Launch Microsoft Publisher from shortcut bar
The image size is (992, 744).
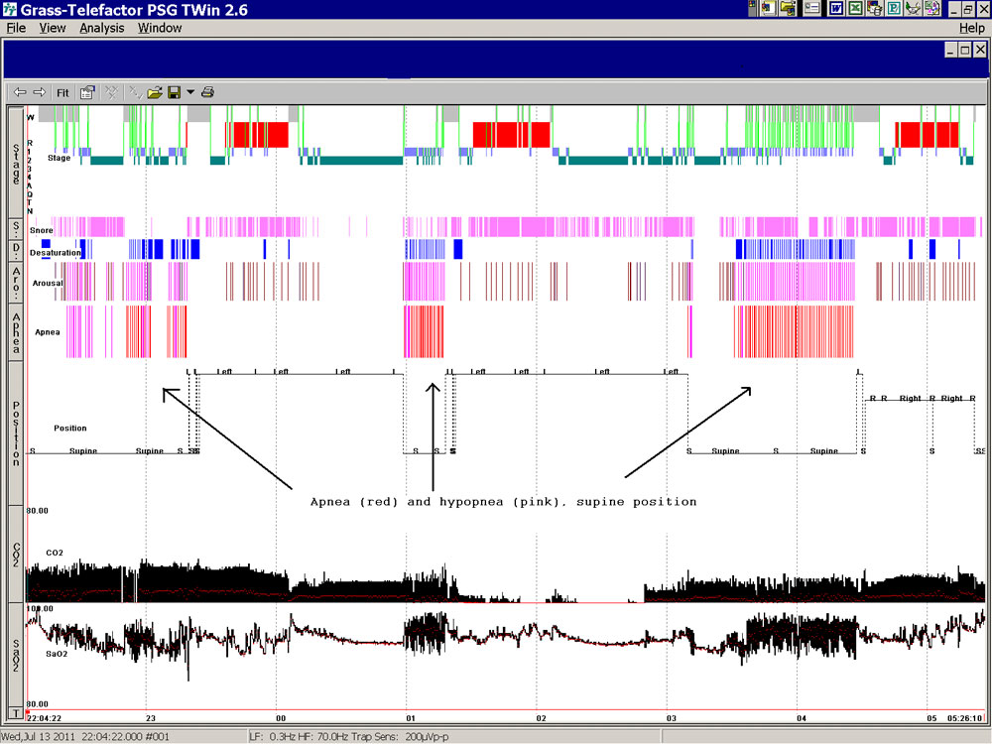coord(893,9)
